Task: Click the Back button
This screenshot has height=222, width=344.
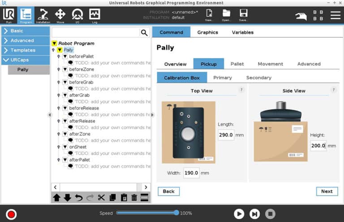Action: coord(168,191)
